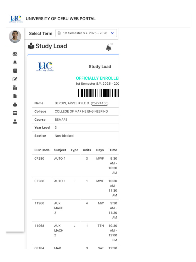Click the UC logo in the header
This screenshot has height=262, width=196.
coord(16,19)
